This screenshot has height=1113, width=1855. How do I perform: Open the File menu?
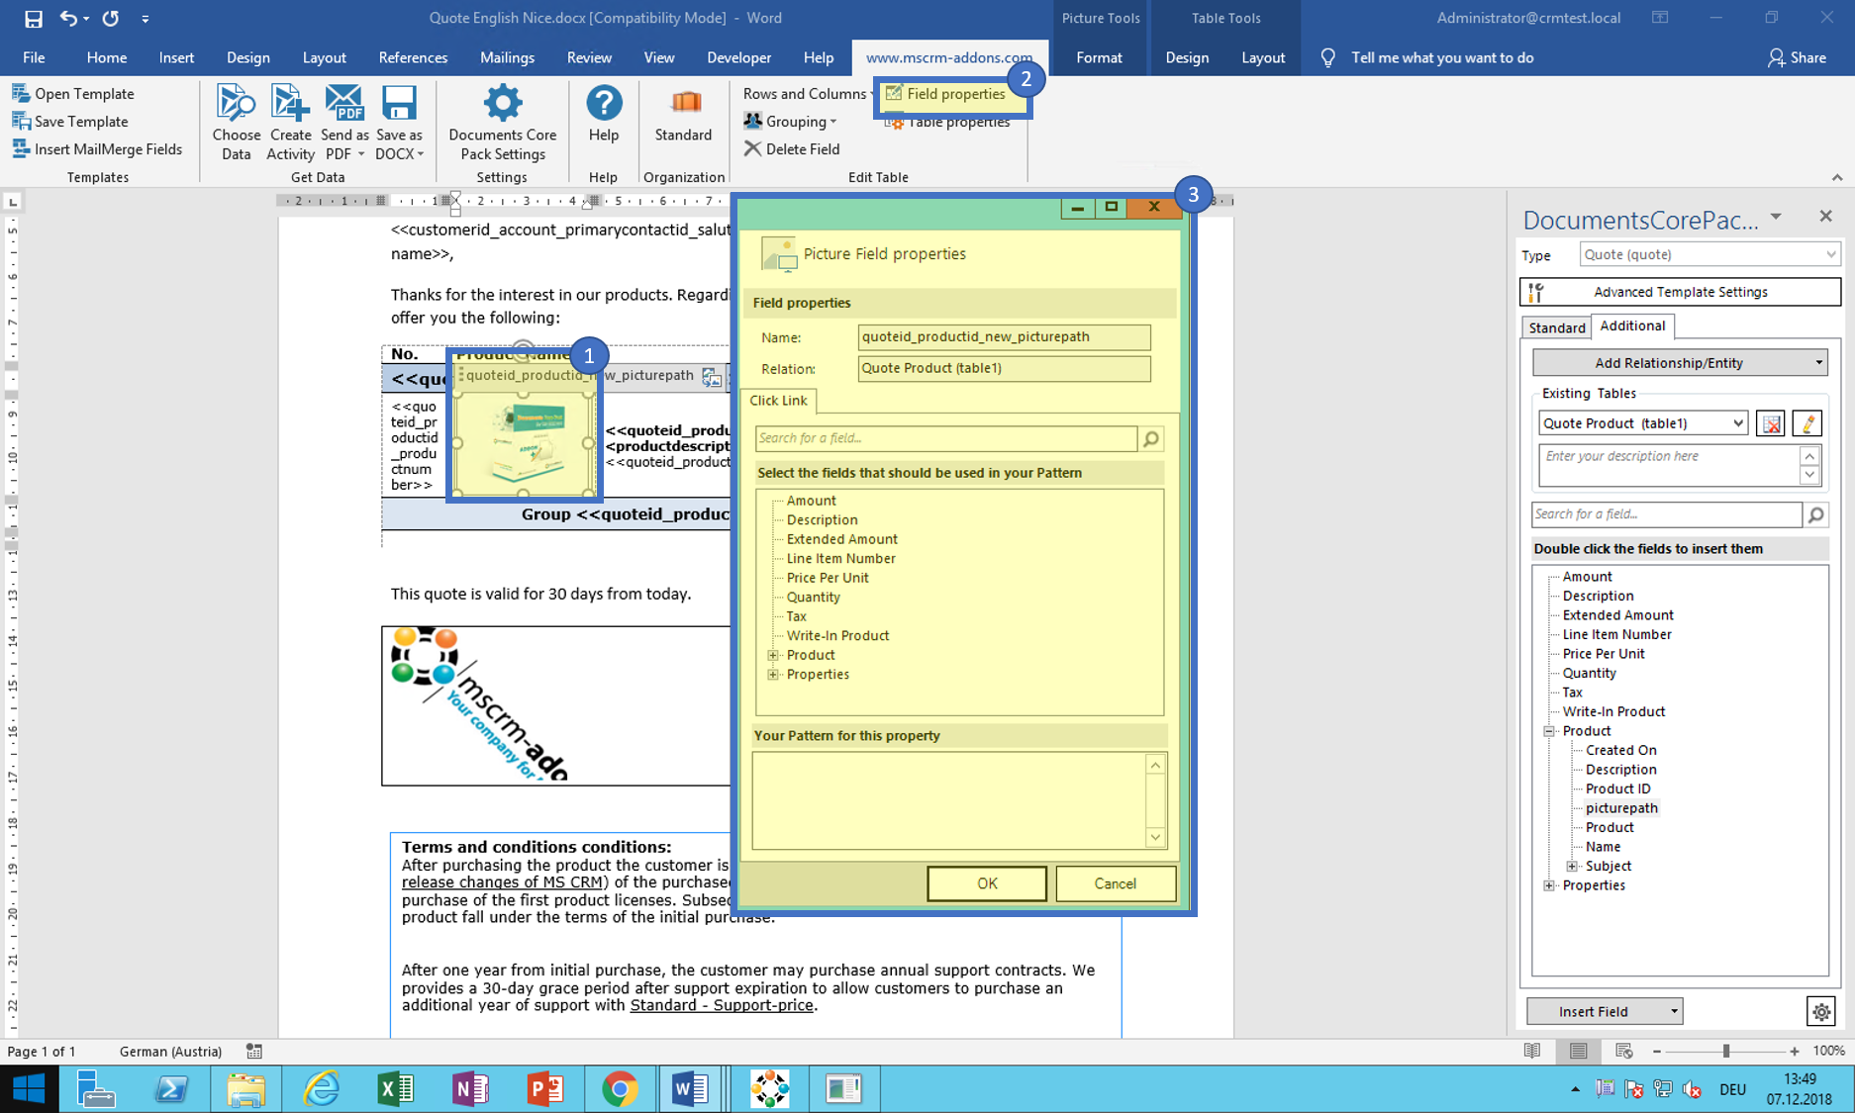tap(34, 57)
